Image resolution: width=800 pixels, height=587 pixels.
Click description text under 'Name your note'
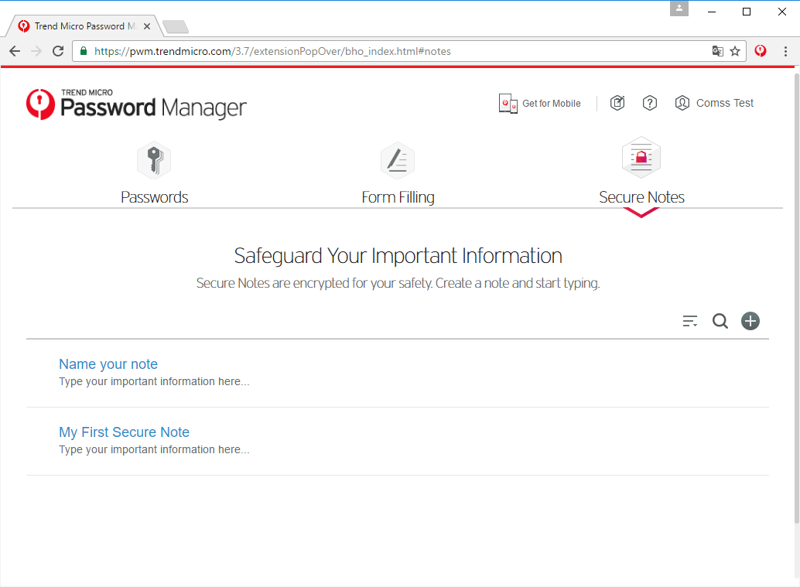click(154, 381)
